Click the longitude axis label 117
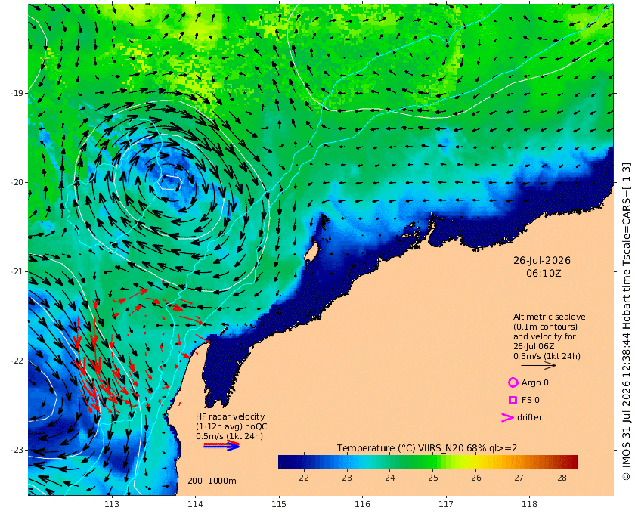The image size is (635, 514). pyautogui.click(x=446, y=504)
